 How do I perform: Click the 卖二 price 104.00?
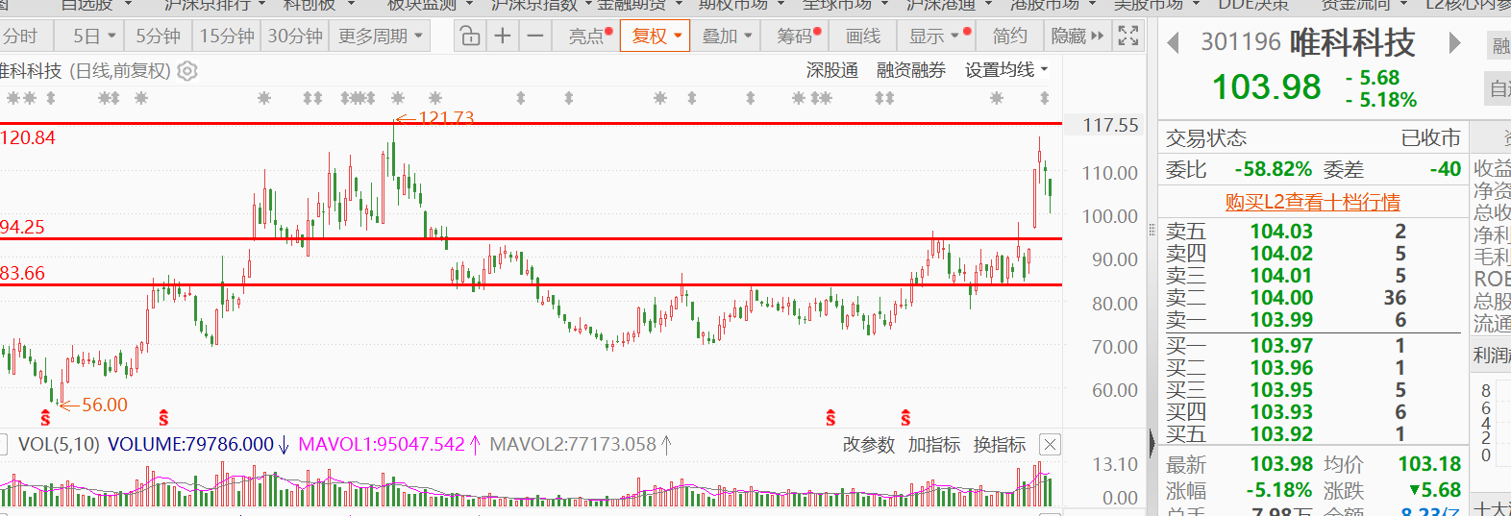point(1281,298)
